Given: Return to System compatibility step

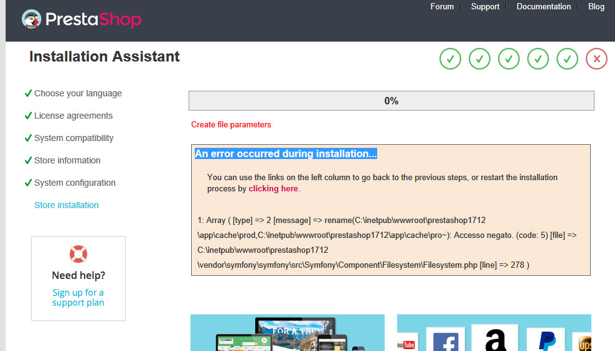Looking at the screenshot, I should tap(73, 138).
